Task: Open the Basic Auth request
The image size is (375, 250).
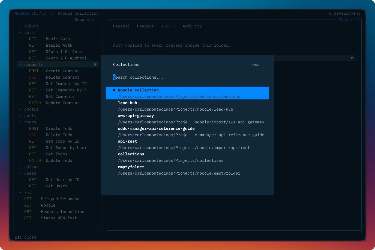Action: 58,39
